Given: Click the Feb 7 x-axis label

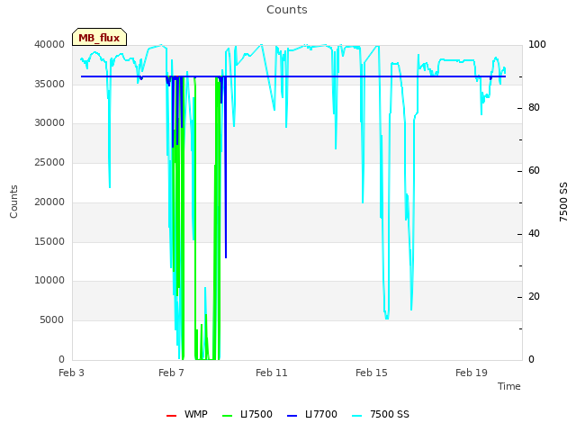Looking at the screenshot, I should 171,373.
